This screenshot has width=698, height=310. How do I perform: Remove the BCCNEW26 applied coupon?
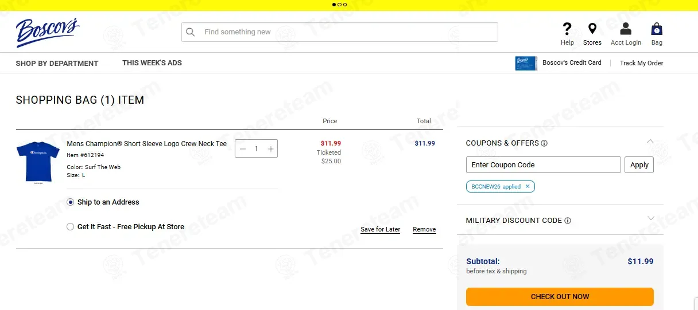click(528, 187)
